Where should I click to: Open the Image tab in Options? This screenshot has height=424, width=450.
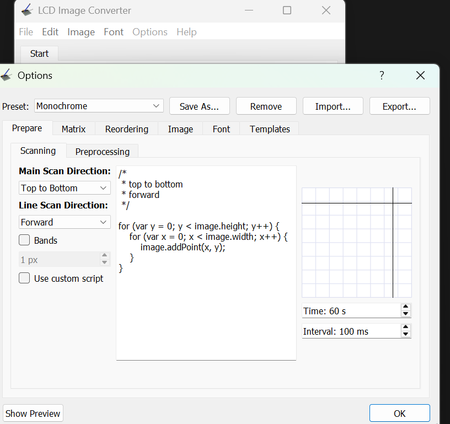pos(180,129)
